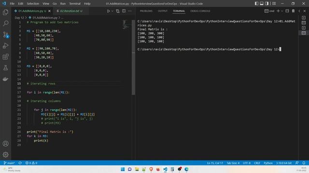Click the editor vertical scrollbar
The width and height of the screenshot is (309, 173).
133,57
